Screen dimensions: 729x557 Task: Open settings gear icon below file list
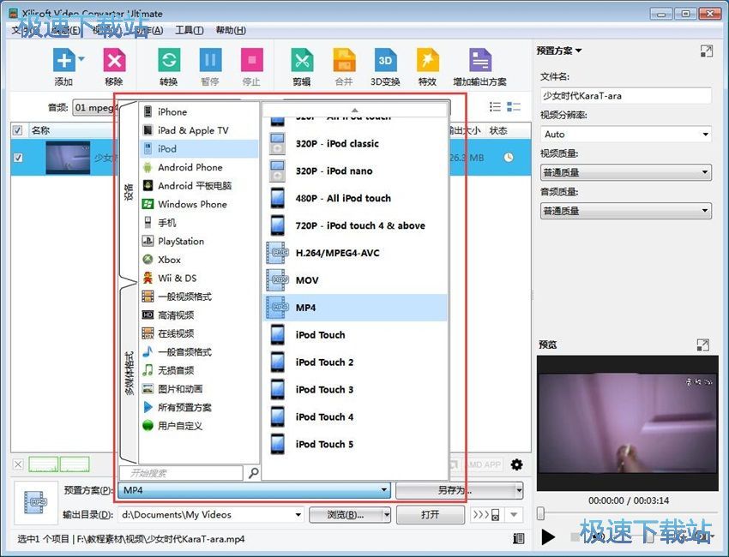(516, 464)
